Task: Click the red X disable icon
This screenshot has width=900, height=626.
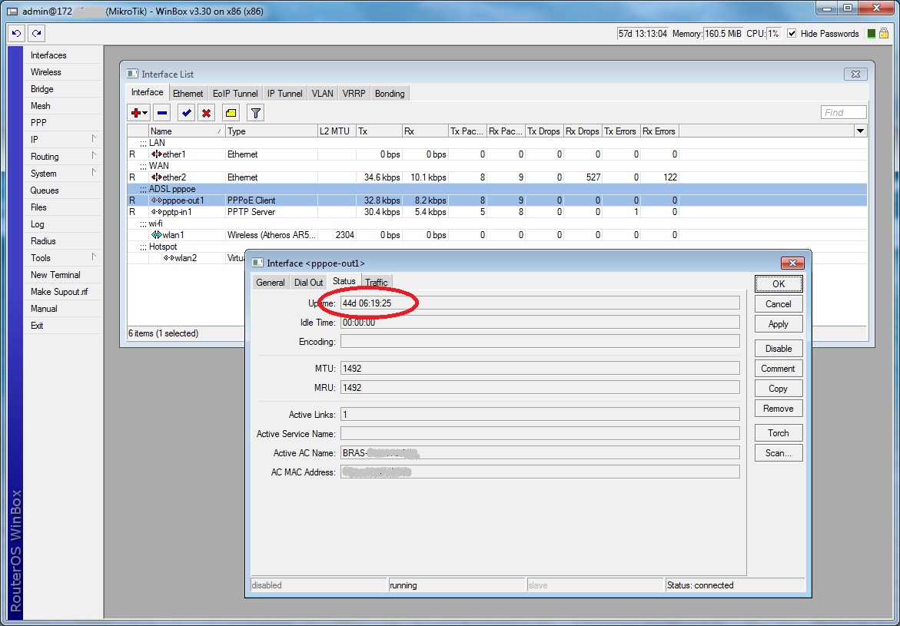Action: [206, 113]
